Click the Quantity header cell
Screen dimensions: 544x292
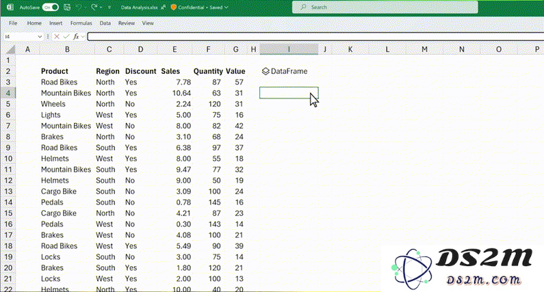(208, 71)
